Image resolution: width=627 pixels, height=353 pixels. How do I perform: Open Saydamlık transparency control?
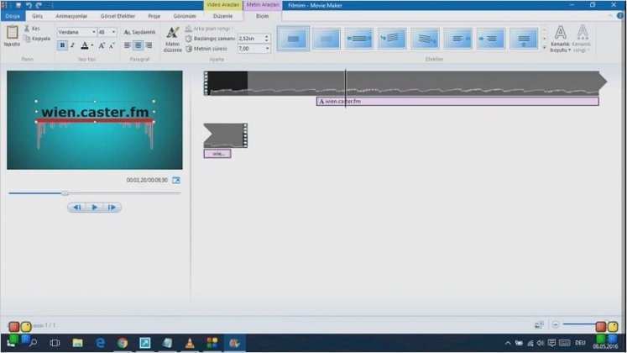click(139, 32)
